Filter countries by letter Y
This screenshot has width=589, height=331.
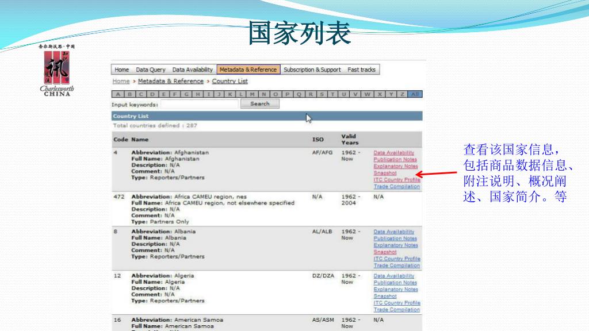click(391, 94)
